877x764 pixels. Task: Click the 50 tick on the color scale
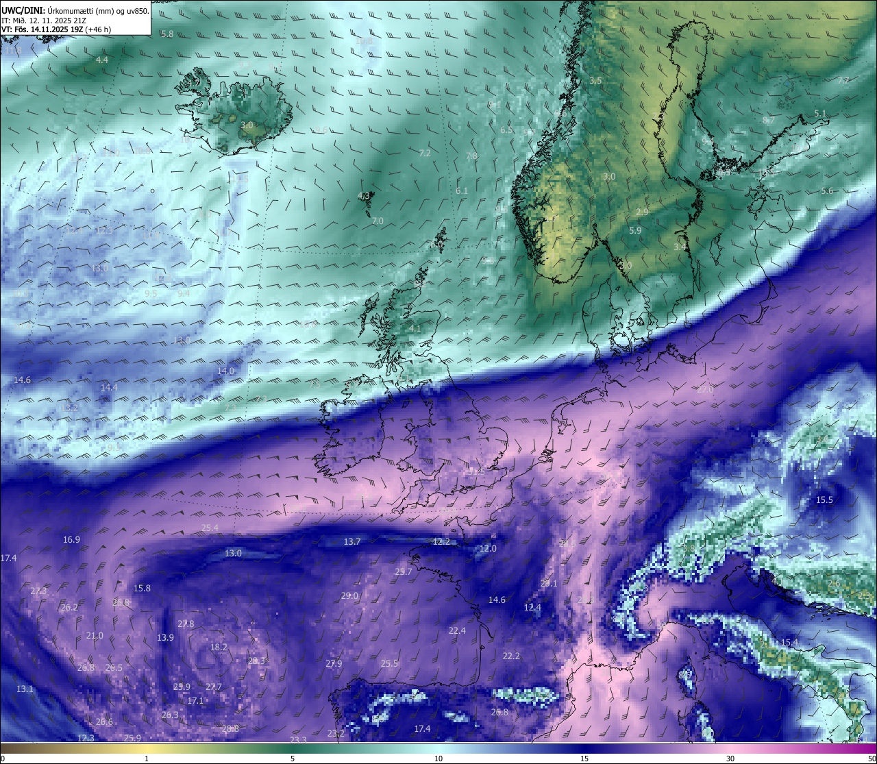[x=871, y=759]
